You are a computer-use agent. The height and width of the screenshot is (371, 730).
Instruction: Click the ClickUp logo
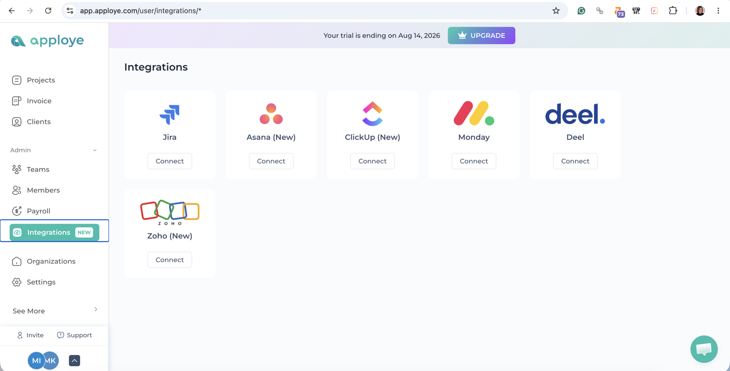372,114
